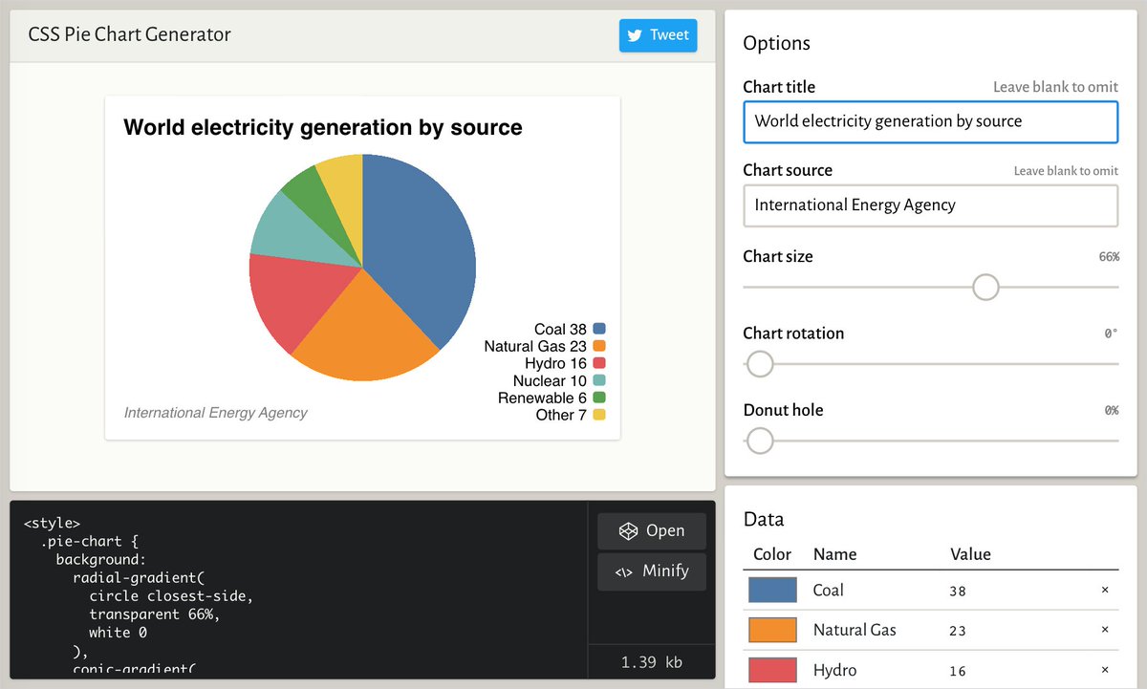The width and height of the screenshot is (1147, 689).
Task: Click the blue Coal pie slice
Action: [x=416, y=248]
